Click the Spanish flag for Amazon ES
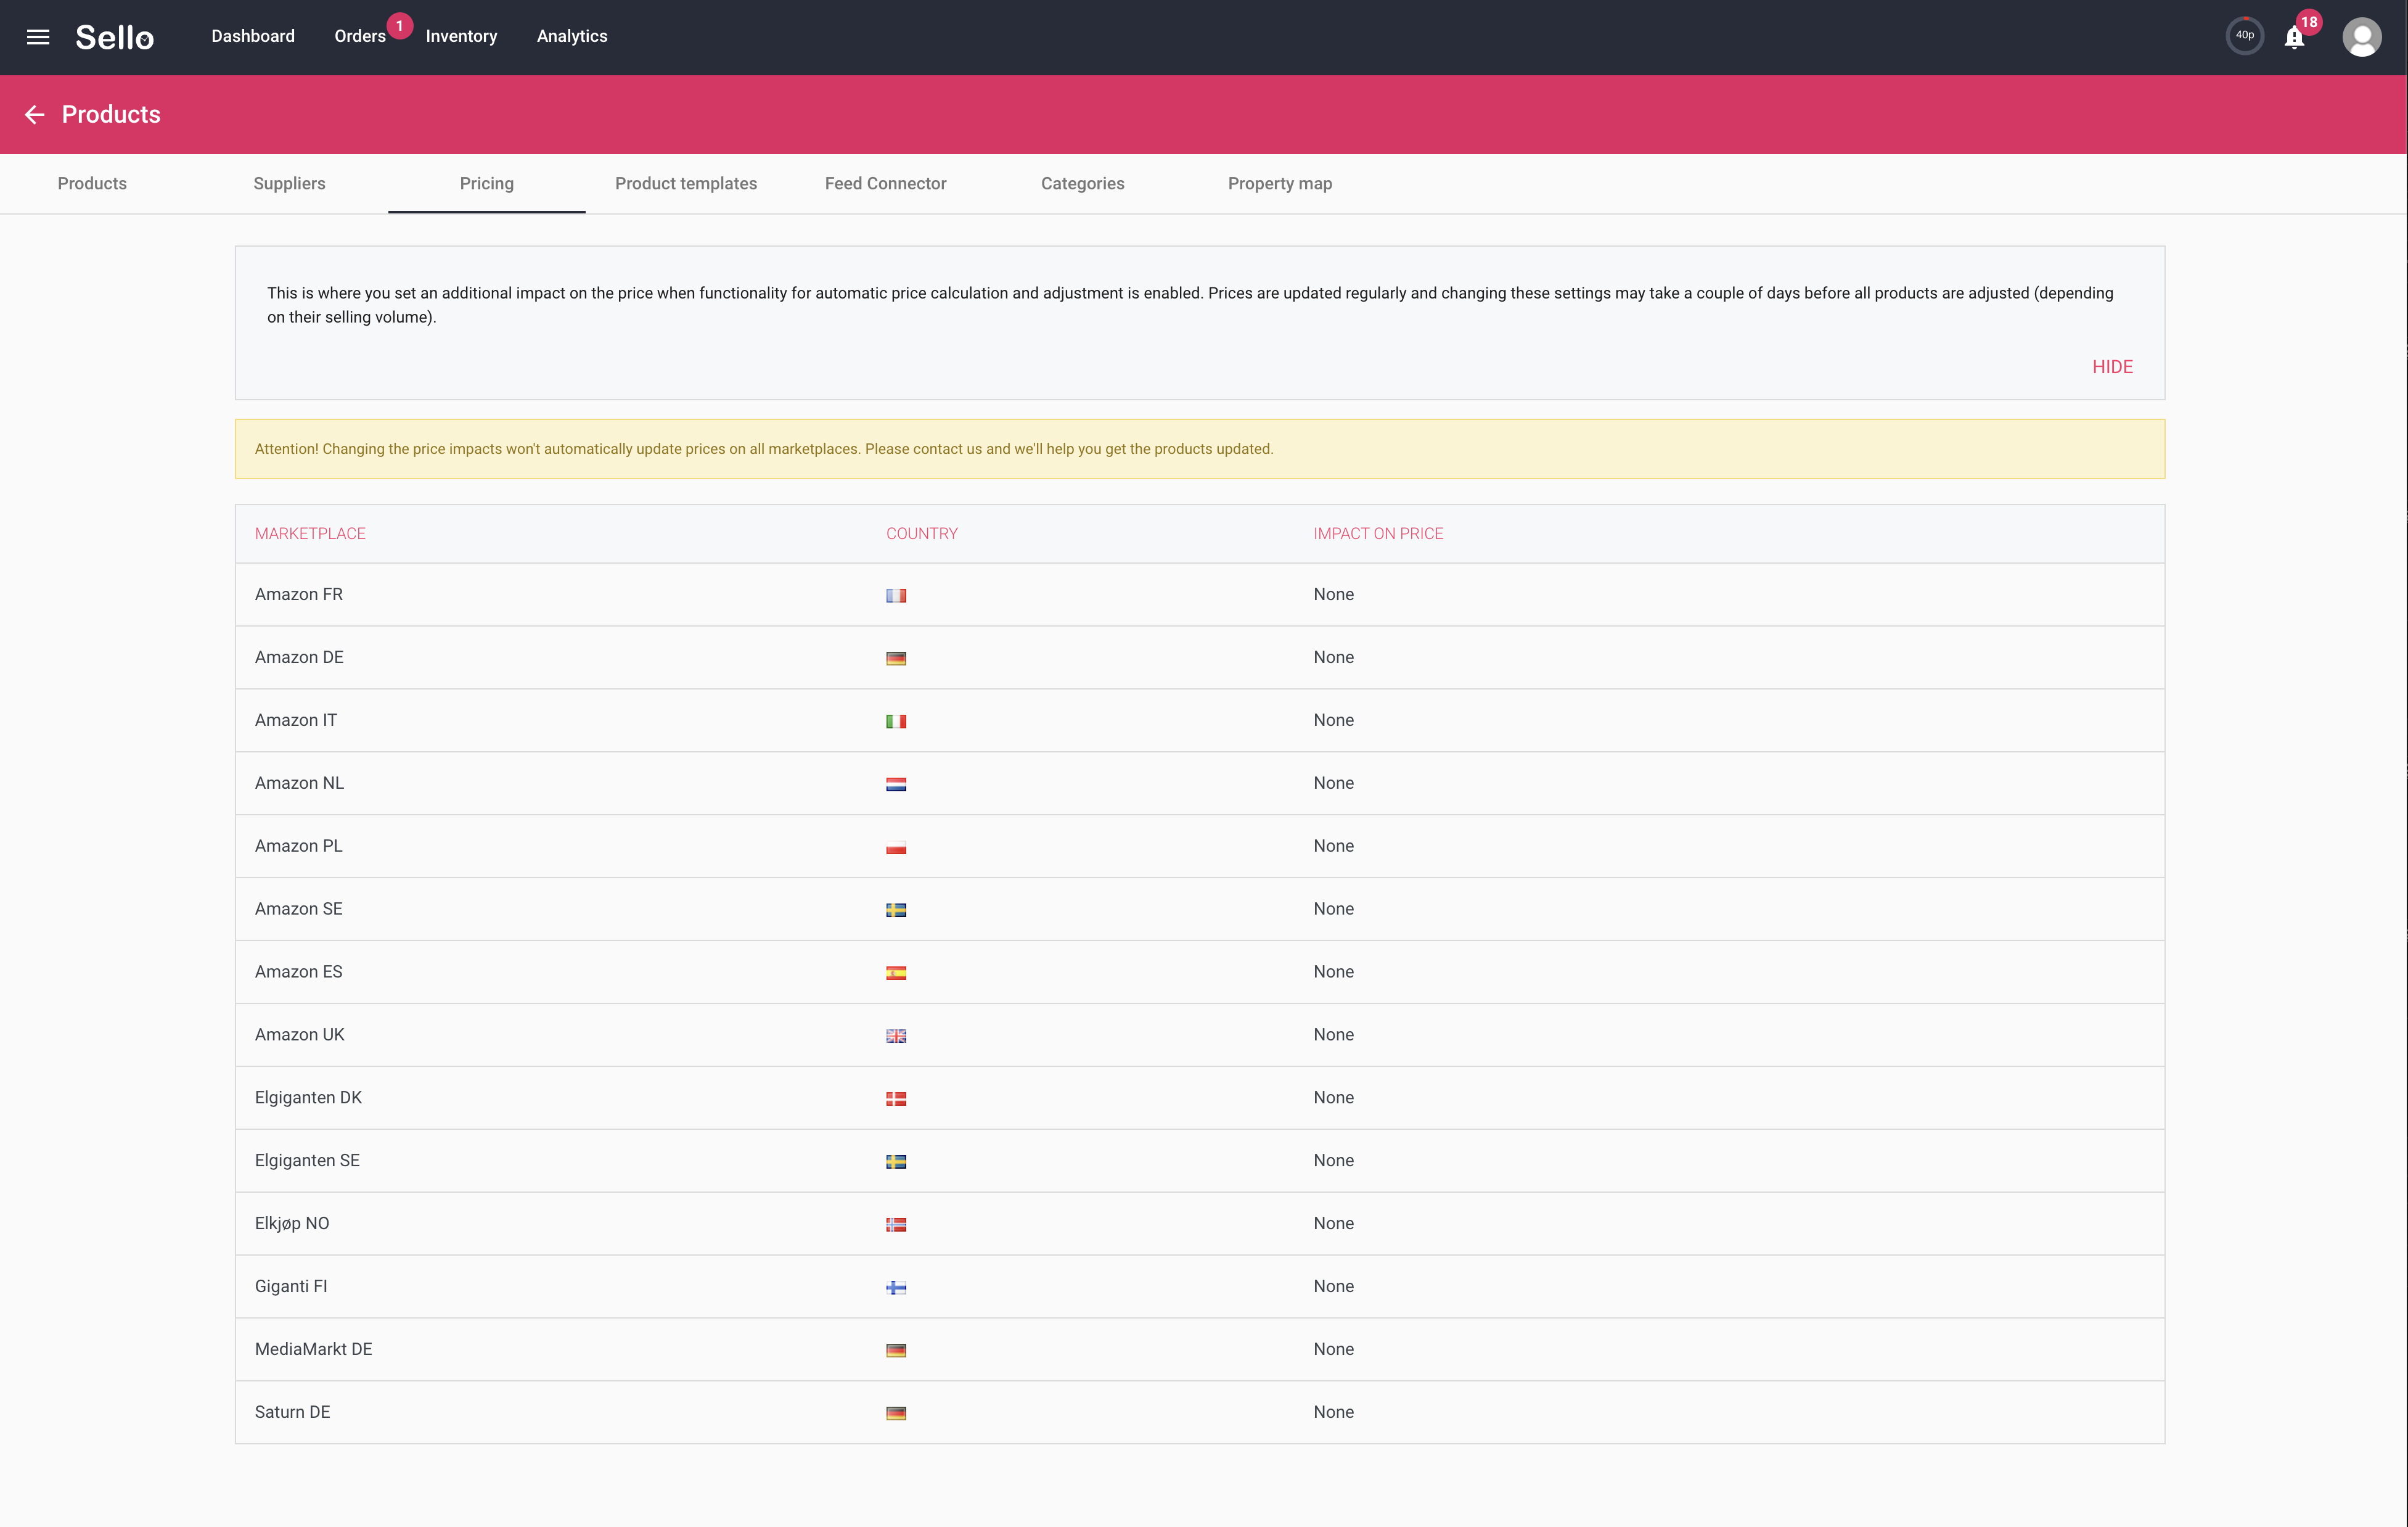Image resolution: width=2408 pixels, height=1527 pixels. pyautogui.click(x=896, y=973)
